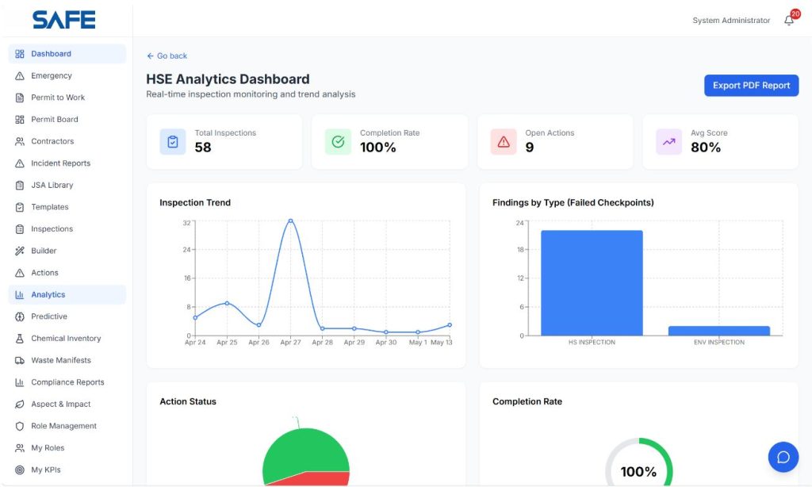Viewport: 812px width, 487px height.
Task: Click the red Action Status pie slice
Action: click(316, 479)
